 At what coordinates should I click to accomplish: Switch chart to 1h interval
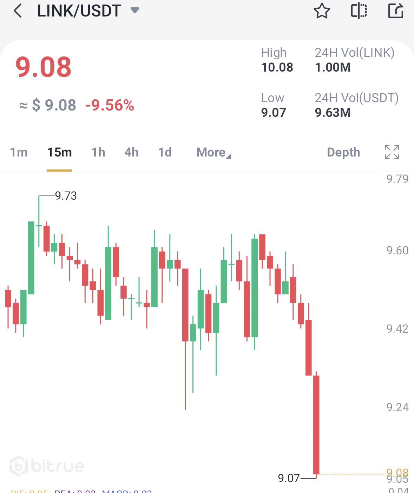(x=98, y=152)
